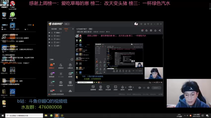Image resolution: width=211 pixels, height=118 pixels.
Task: Select the 摄像头 1 source row
Action: pos(61,33)
